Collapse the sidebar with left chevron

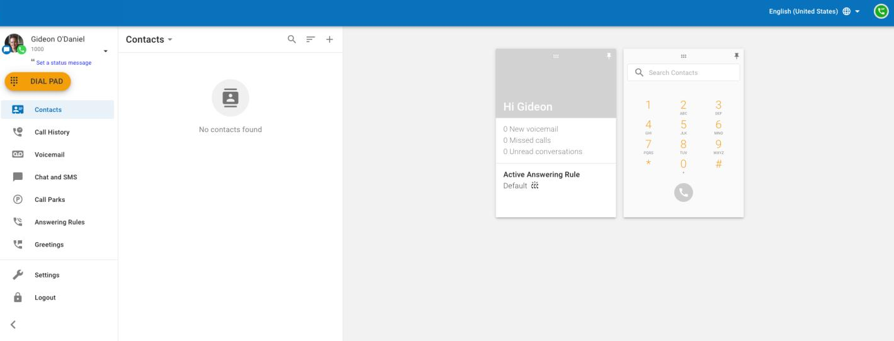(13, 325)
